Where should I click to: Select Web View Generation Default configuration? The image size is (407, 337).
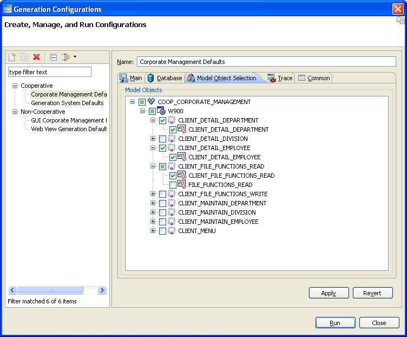69,129
